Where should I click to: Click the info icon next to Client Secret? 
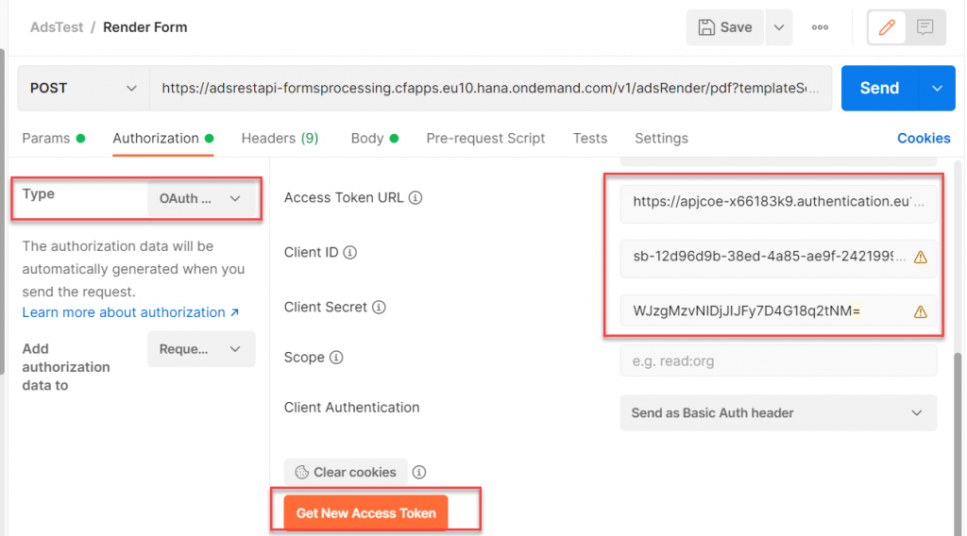pos(379,307)
